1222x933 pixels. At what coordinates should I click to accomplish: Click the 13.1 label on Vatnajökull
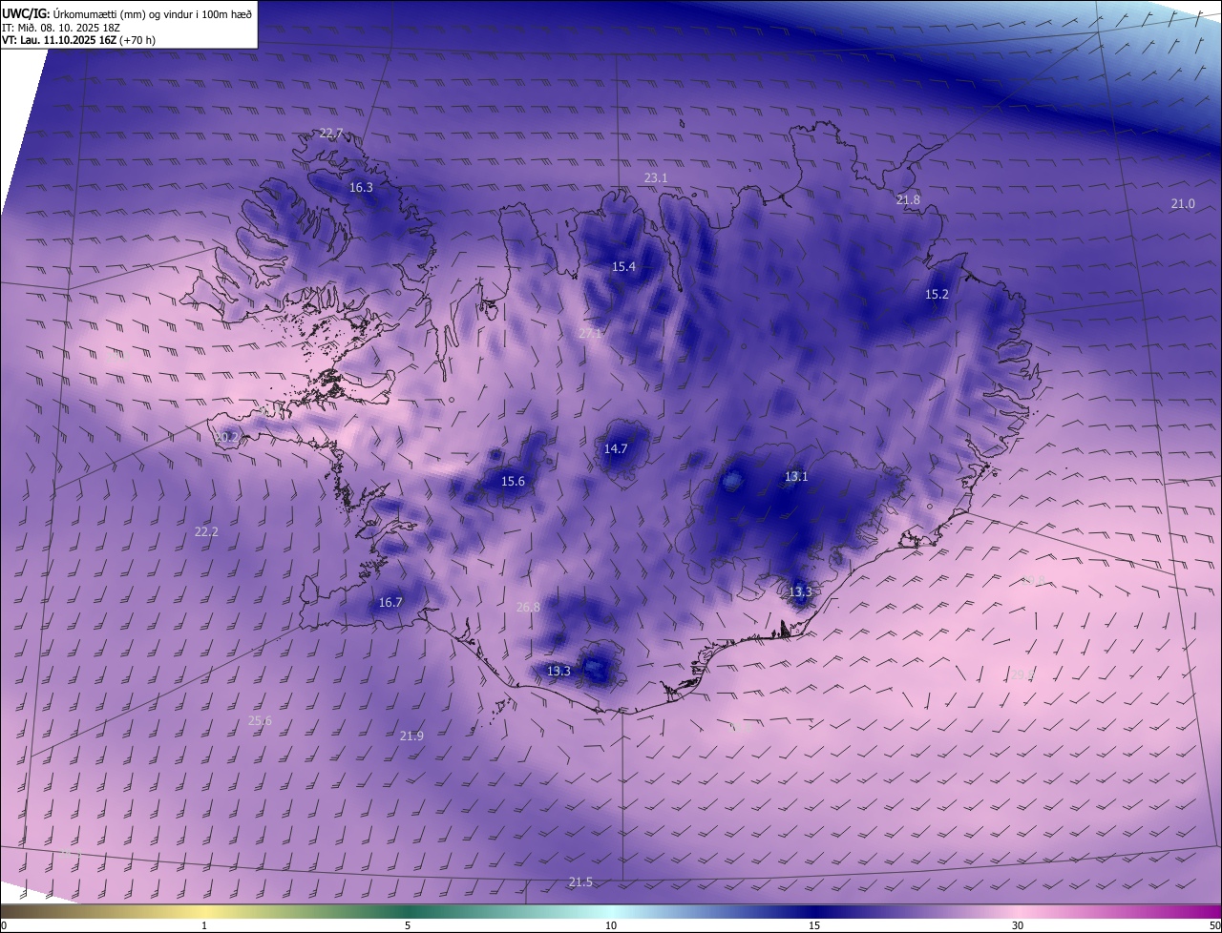(x=796, y=476)
